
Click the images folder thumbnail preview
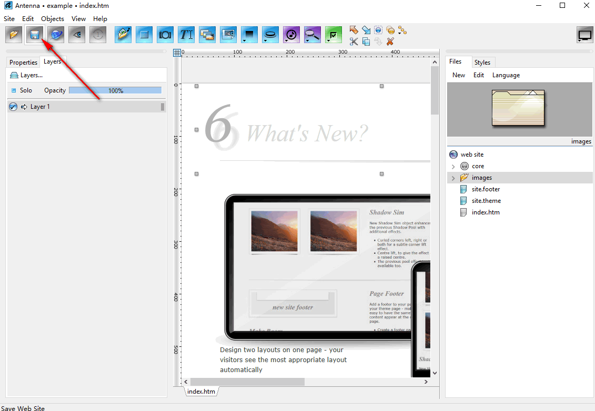518,108
